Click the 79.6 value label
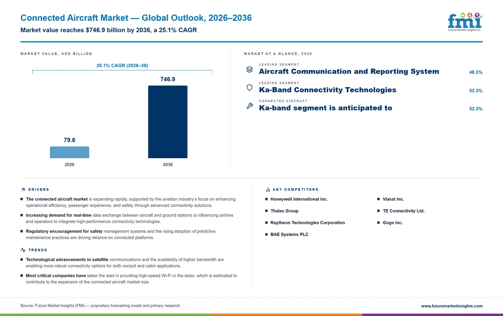503x316 pixels. tap(70, 140)
